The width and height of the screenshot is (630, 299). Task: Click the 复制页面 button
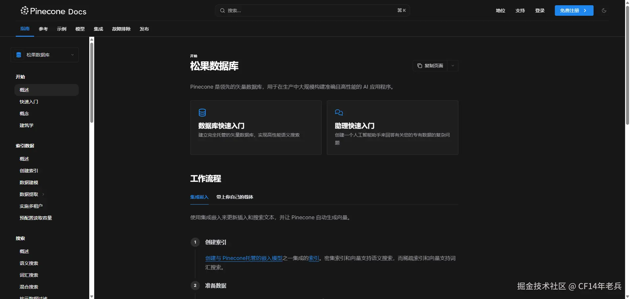point(430,66)
